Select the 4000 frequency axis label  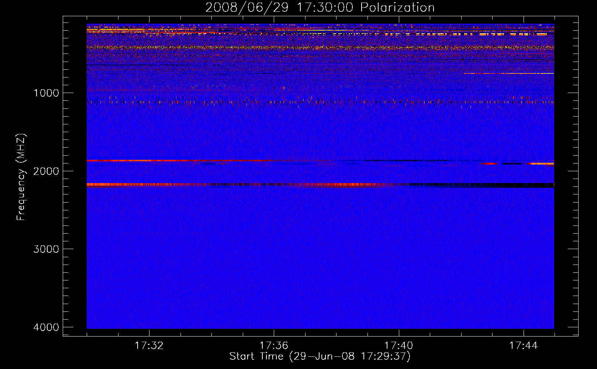[x=46, y=327]
